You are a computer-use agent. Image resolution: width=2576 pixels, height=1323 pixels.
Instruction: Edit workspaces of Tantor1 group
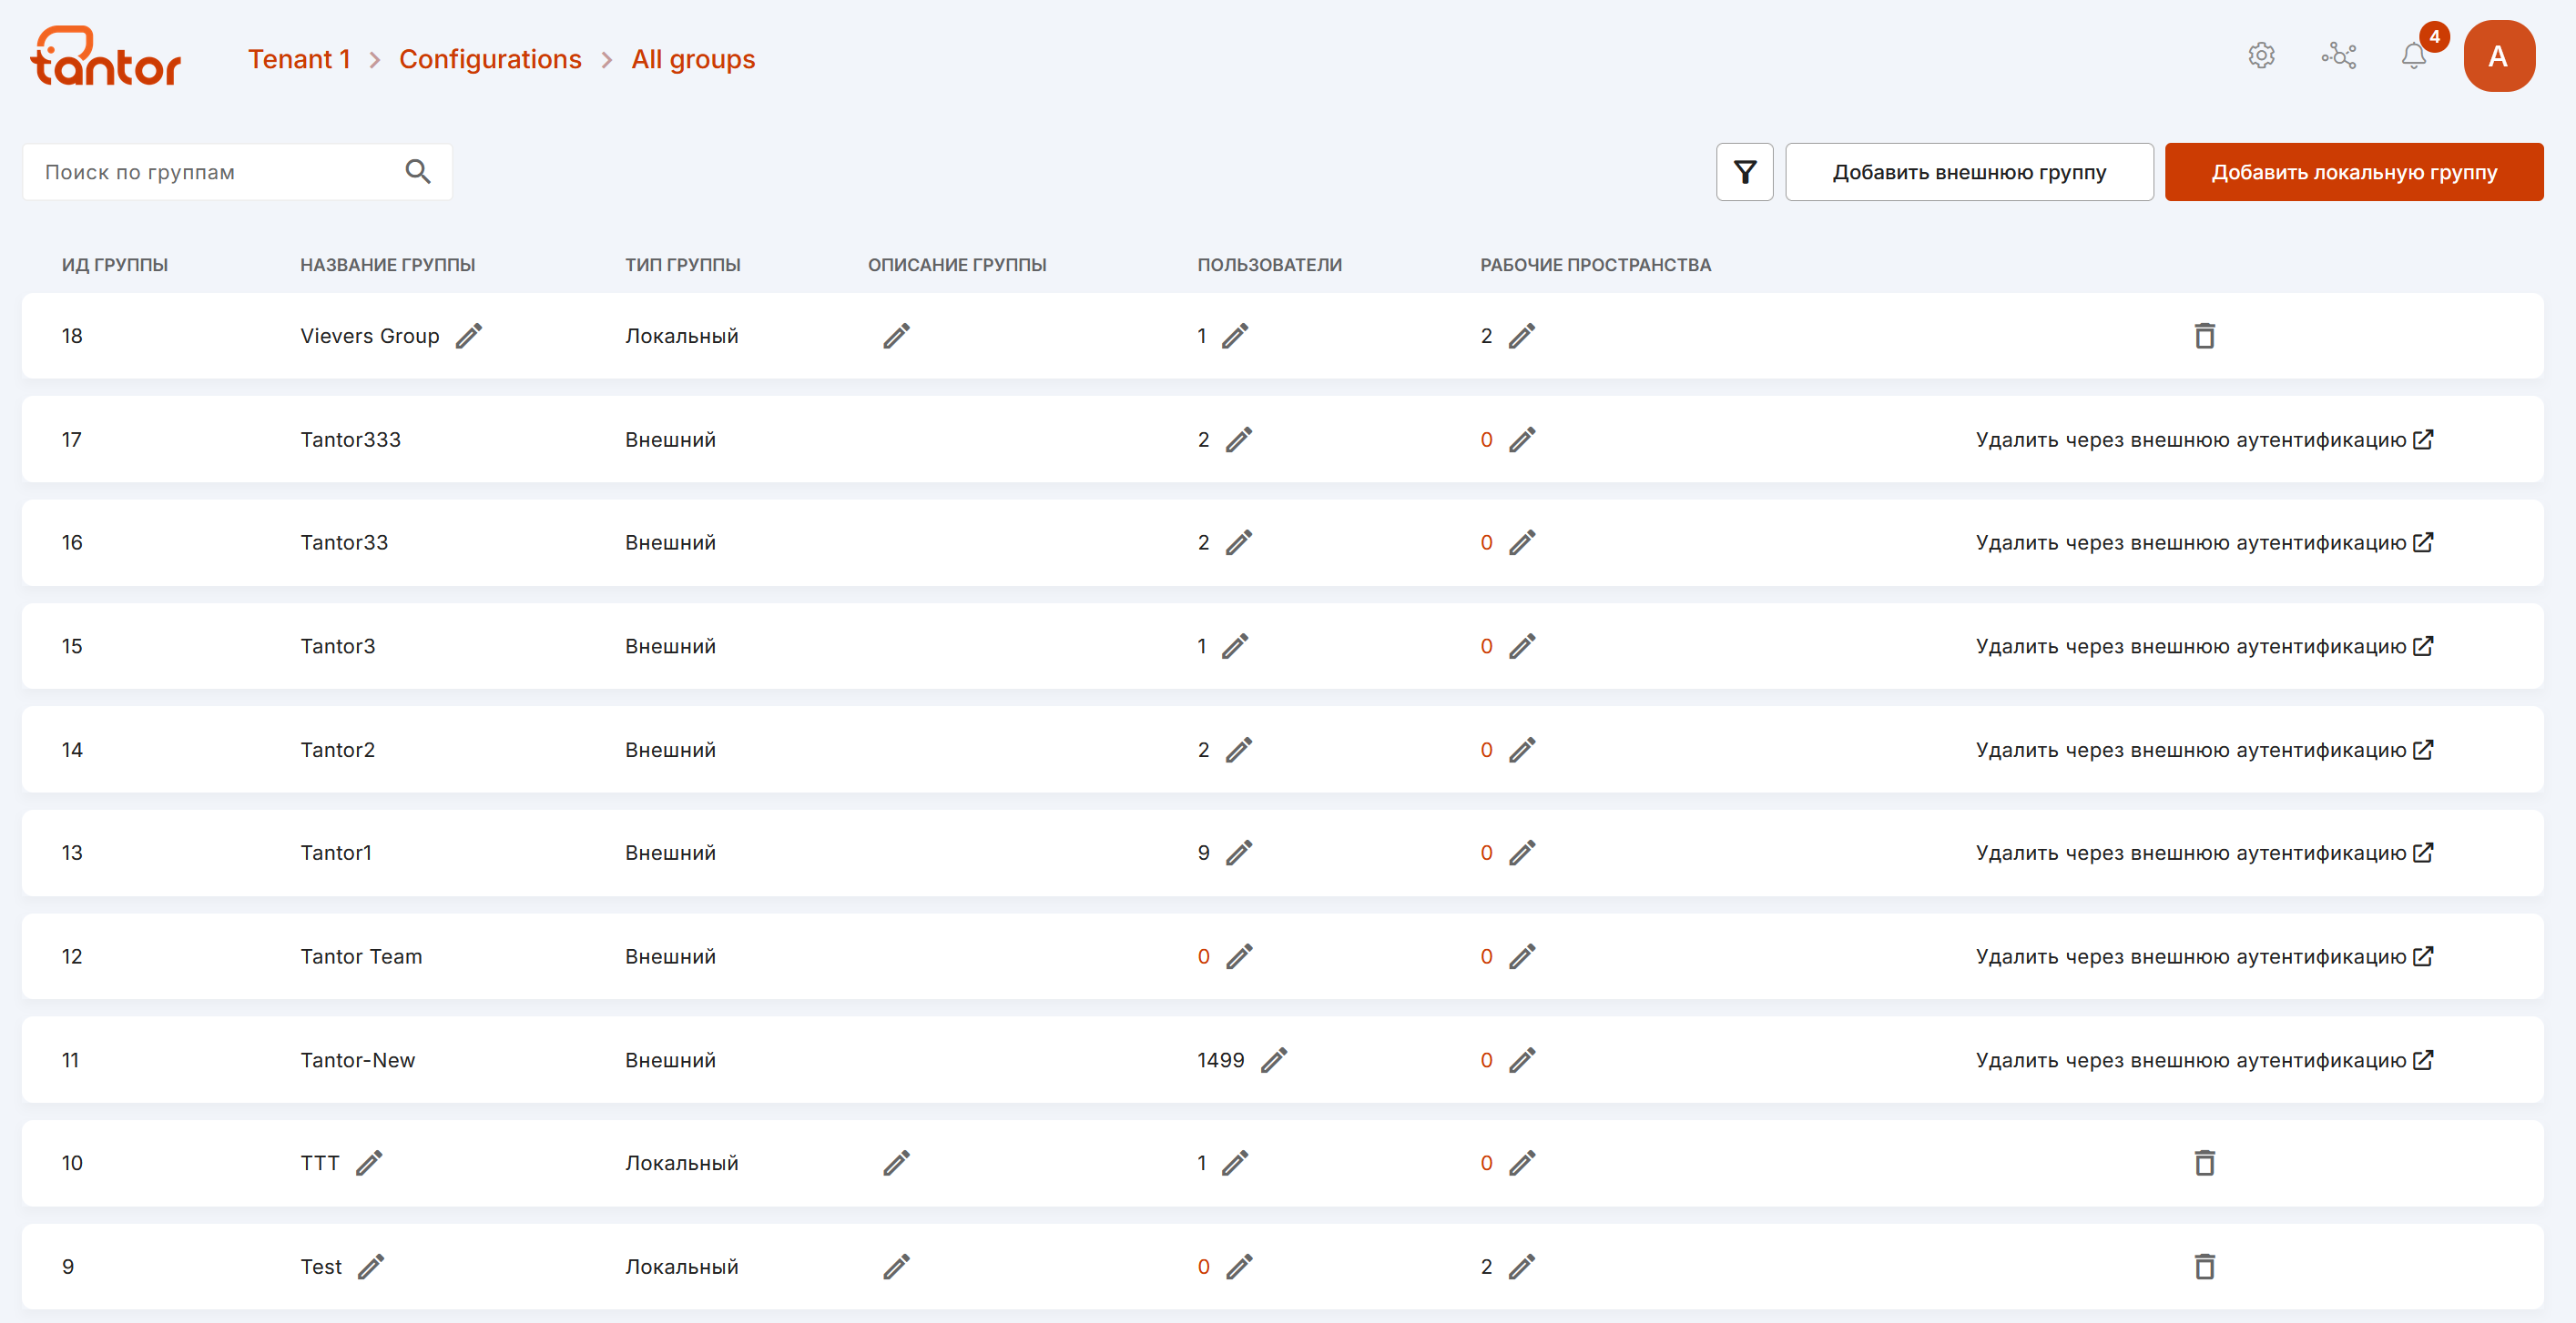pyautogui.click(x=1521, y=853)
